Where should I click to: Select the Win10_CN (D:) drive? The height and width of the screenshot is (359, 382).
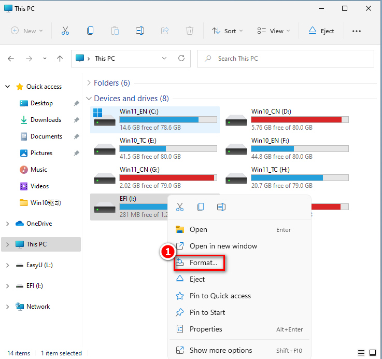pos(287,120)
